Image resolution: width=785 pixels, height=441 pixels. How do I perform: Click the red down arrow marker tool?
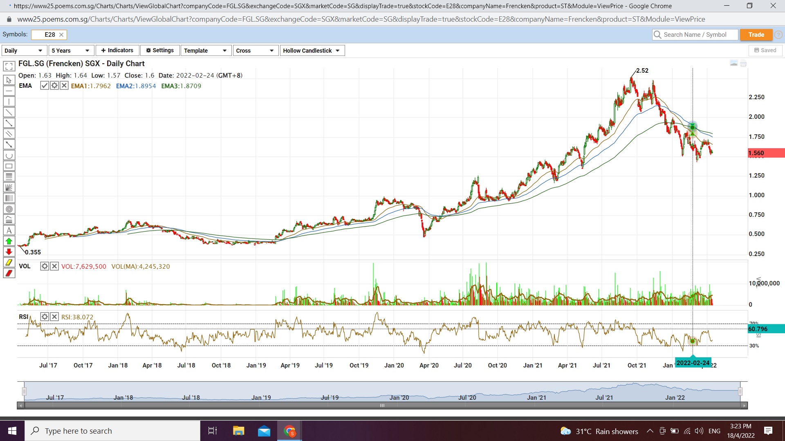(x=9, y=252)
